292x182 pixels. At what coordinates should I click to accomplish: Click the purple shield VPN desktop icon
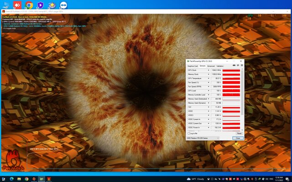40,5
